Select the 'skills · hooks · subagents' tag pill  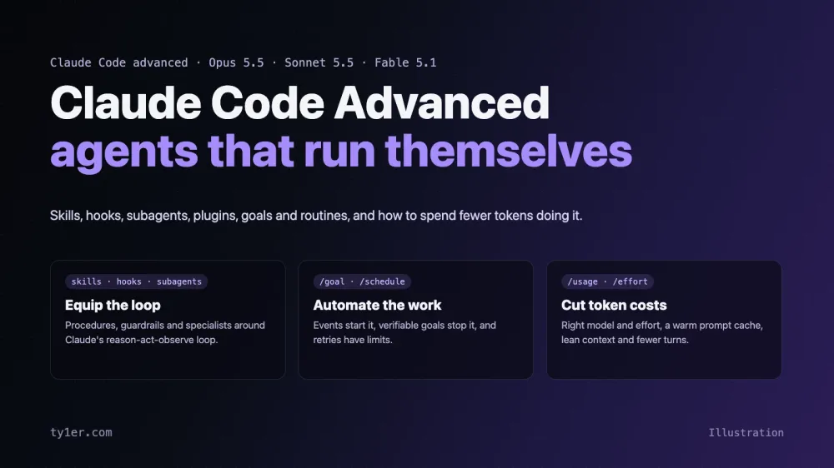coord(136,281)
